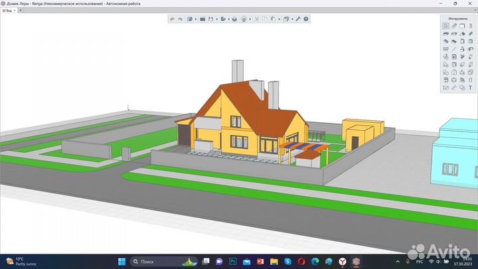Image resolution: width=478 pixels, height=269 pixels.
Task: Click the Undo arrow in the toolbar
Action: coord(172,19)
